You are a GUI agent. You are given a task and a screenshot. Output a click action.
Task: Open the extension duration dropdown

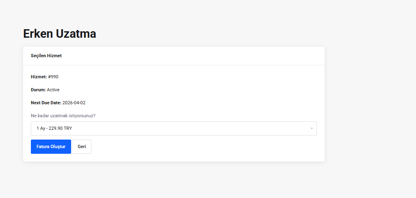(x=173, y=128)
